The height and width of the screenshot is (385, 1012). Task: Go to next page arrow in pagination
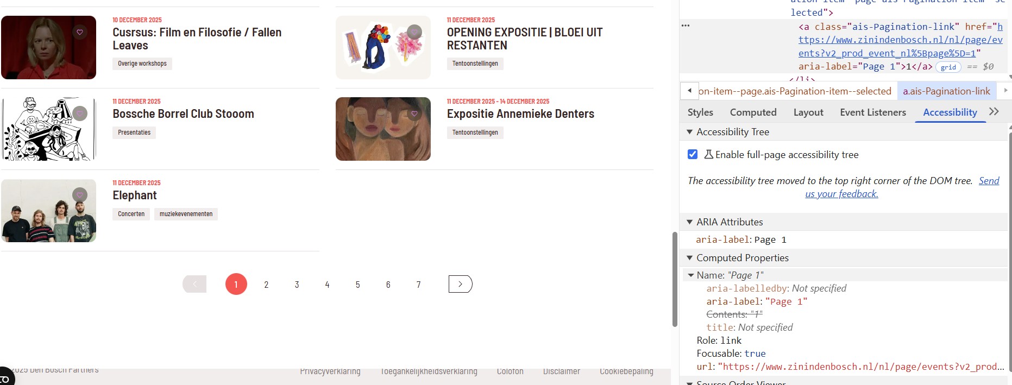460,284
